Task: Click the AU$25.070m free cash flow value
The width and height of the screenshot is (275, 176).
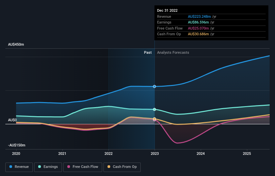Action: tap(198, 28)
